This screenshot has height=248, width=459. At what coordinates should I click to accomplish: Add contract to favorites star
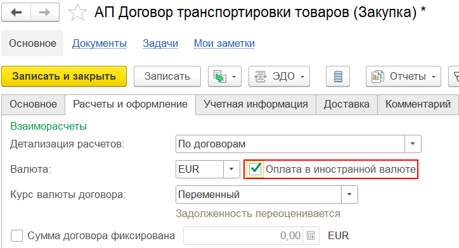point(77,13)
